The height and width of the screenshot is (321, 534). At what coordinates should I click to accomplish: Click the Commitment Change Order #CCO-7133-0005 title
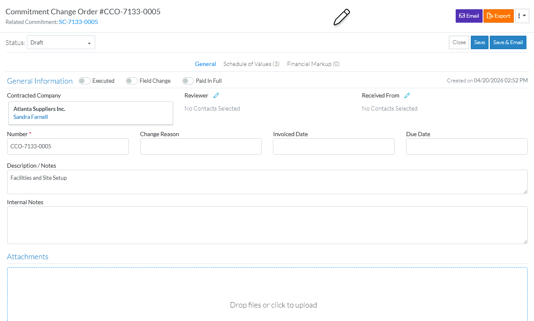pos(83,12)
